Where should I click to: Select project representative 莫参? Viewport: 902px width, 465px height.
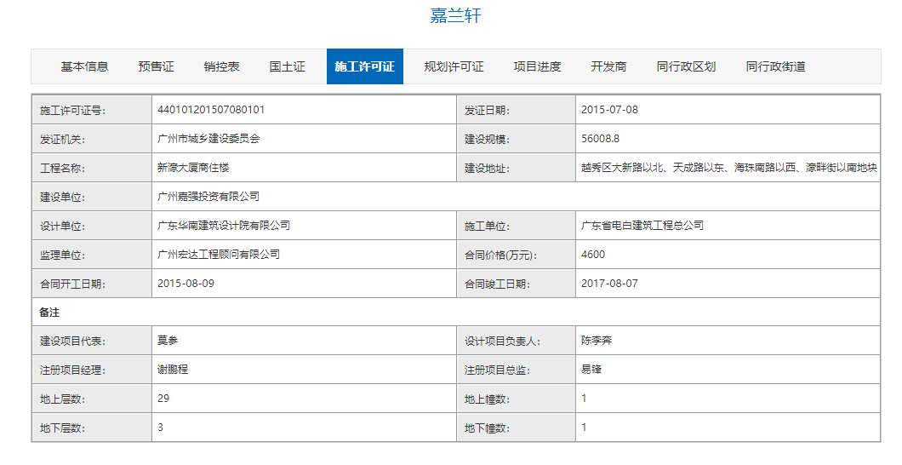168,340
